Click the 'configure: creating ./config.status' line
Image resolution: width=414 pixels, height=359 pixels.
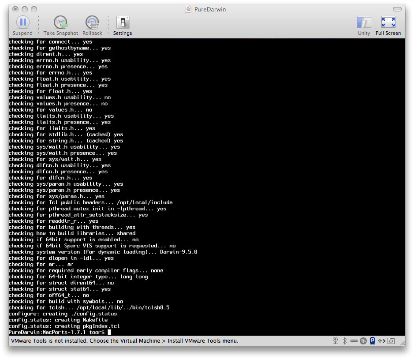click(63, 314)
